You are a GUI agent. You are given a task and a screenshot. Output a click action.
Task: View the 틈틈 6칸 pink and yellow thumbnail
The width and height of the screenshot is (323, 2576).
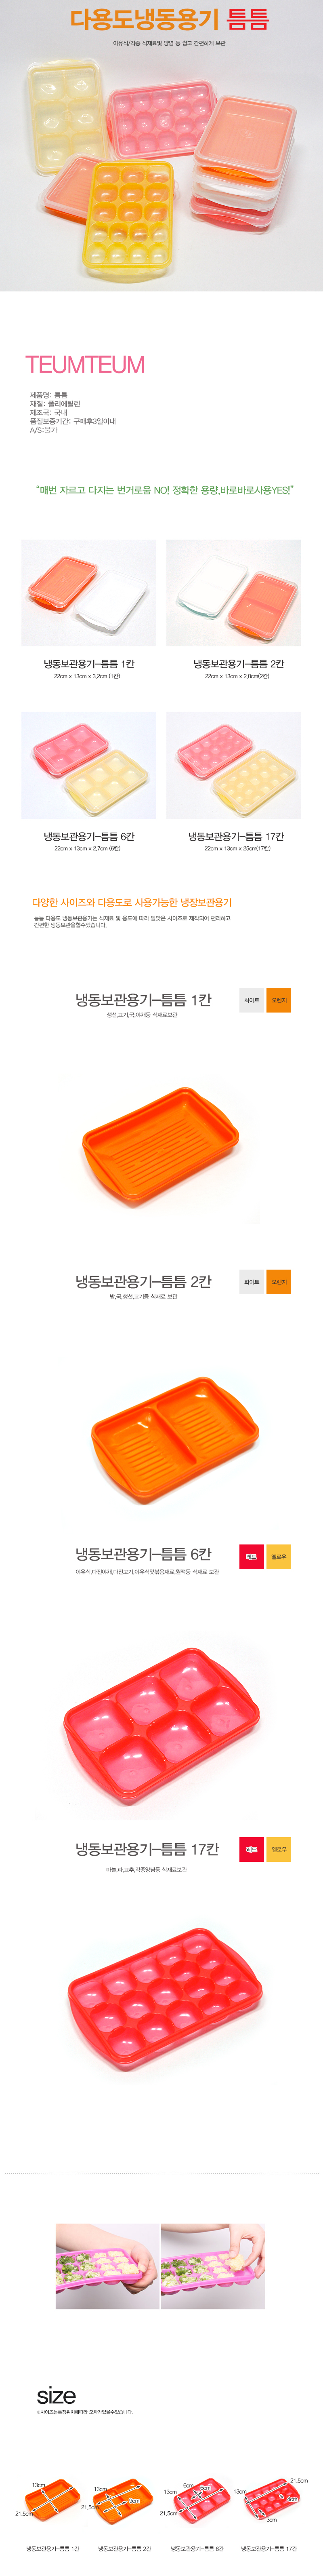[x=89, y=765]
